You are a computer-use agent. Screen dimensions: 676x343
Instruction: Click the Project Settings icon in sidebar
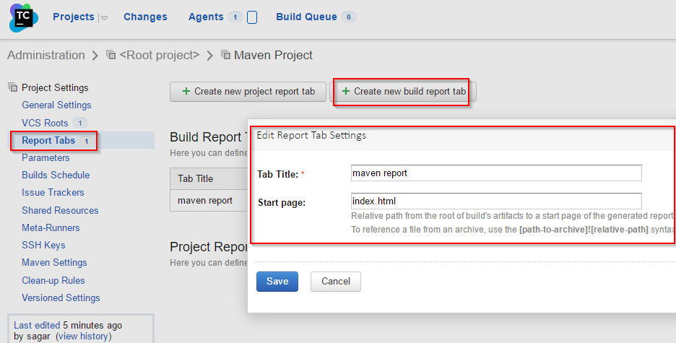(12, 87)
